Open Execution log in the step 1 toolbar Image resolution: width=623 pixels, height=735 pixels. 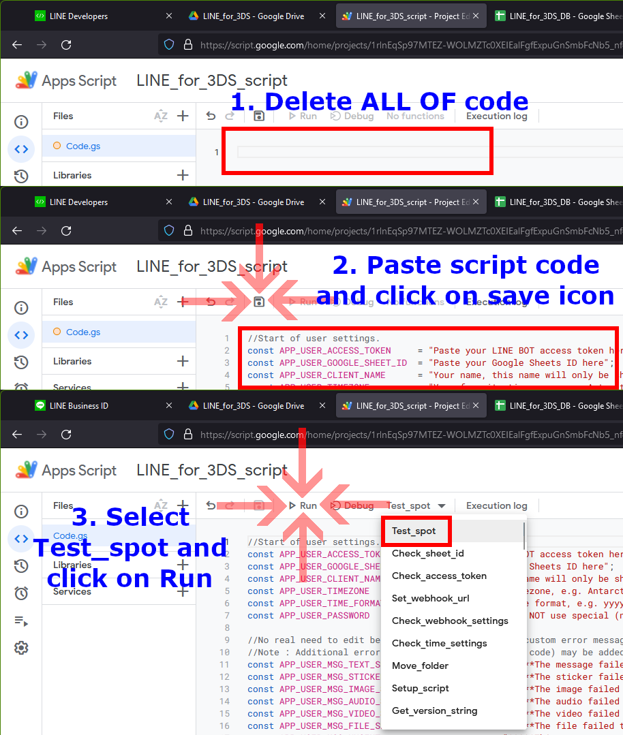(x=497, y=116)
